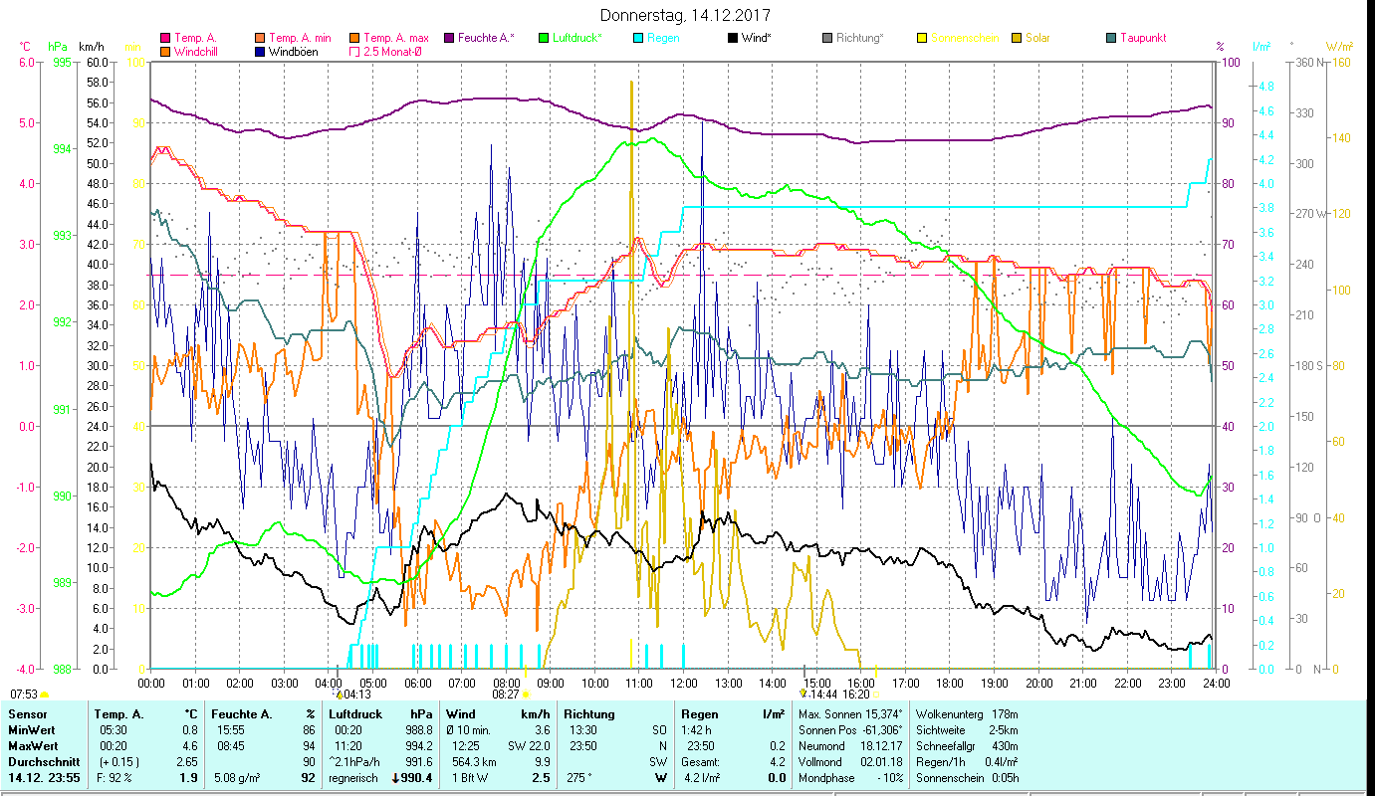This screenshot has width=1375, height=796.
Task: Click the sun icon beside 07:53
Action: tap(45, 694)
